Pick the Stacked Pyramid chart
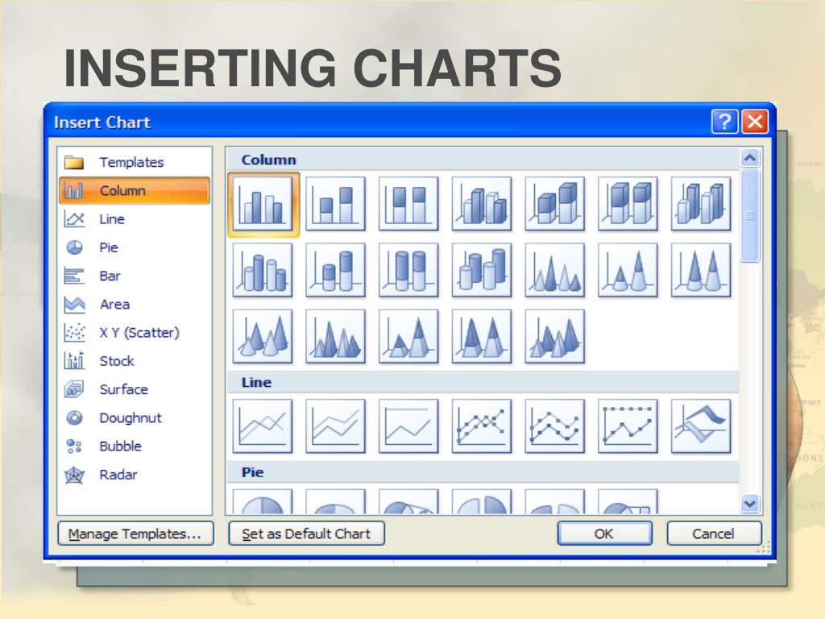 408,336
